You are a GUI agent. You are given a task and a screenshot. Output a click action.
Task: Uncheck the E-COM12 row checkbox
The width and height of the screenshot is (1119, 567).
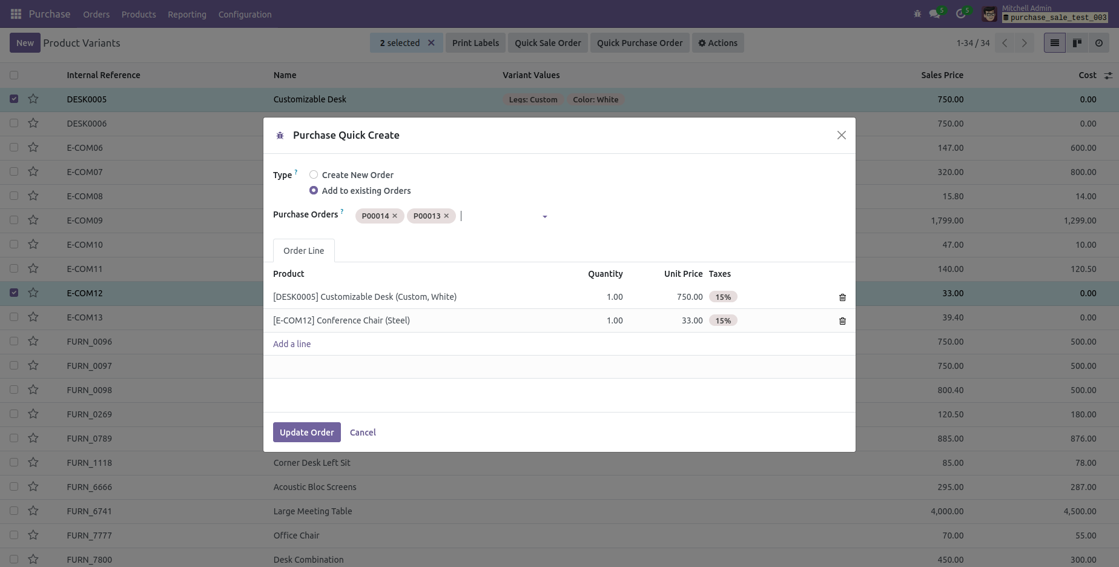click(x=14, y=293)
